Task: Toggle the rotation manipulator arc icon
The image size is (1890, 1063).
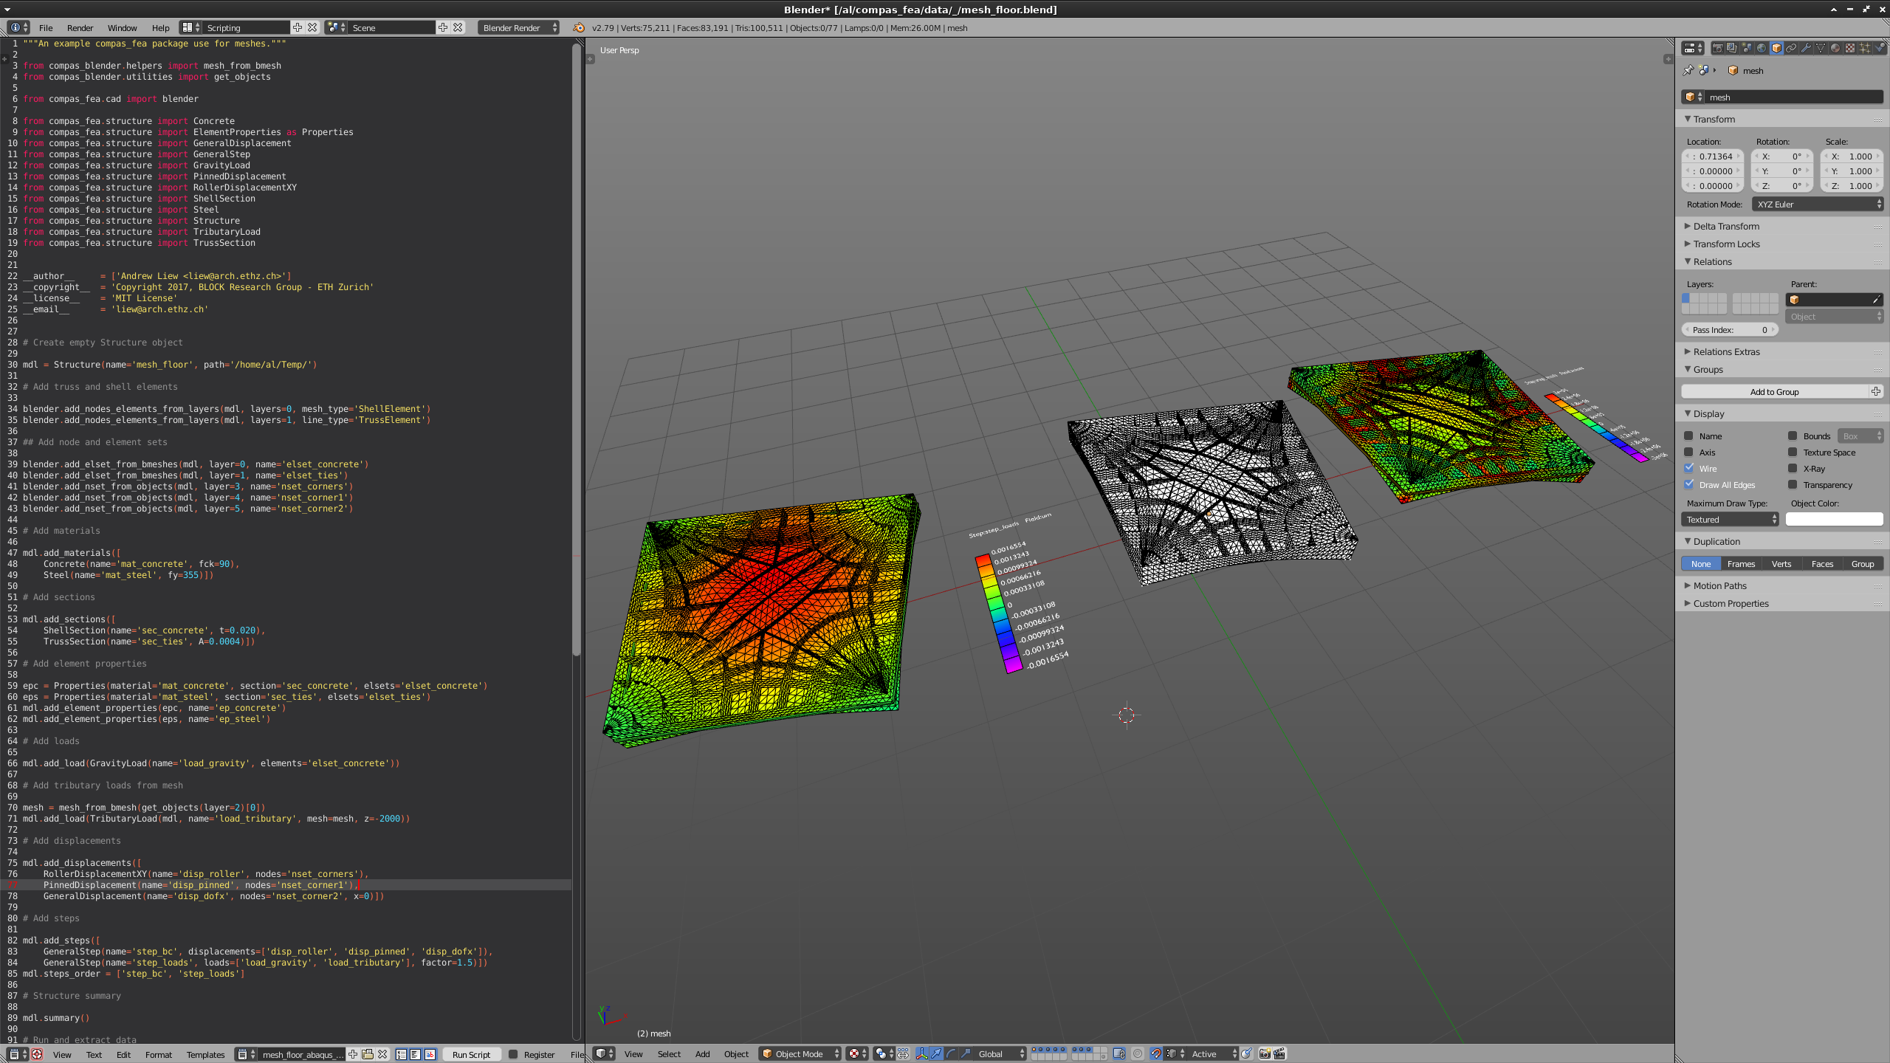Action: click(952, 1054)
